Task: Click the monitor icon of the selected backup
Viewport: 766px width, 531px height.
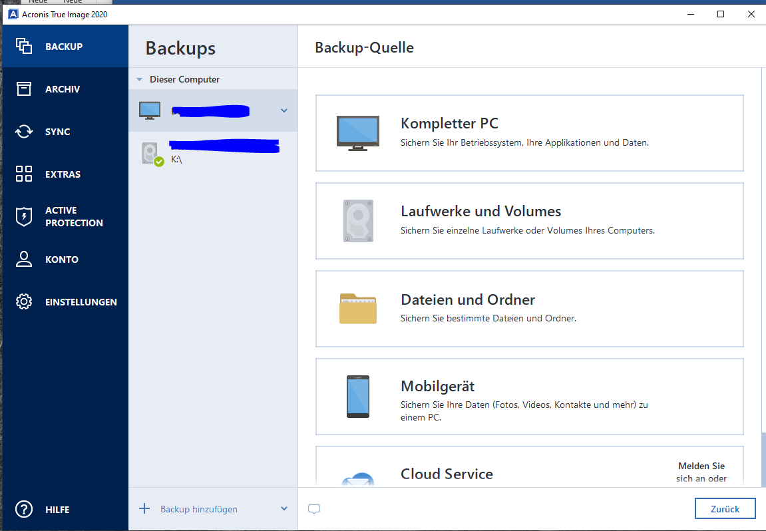Action: click(150, 110)
